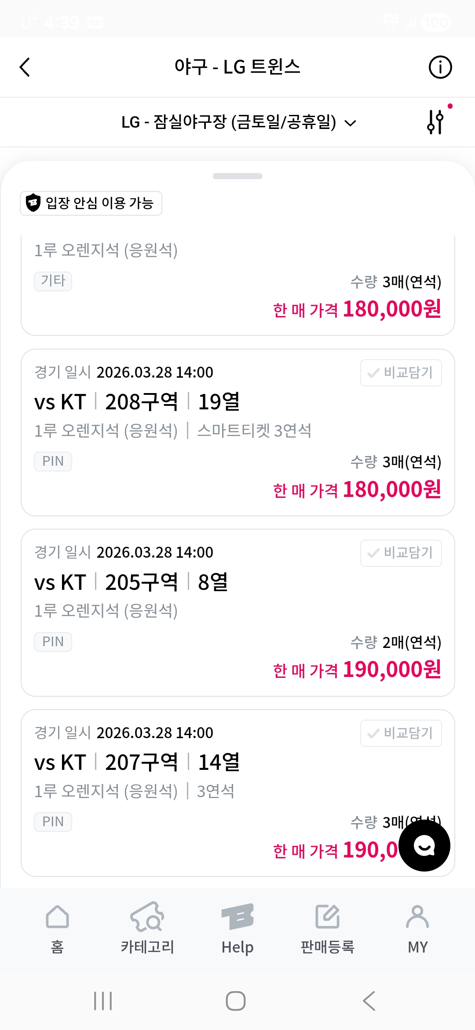Open the filter sliders icon
The height and width of the screenshot is (1030, 475).
[435, 121]
